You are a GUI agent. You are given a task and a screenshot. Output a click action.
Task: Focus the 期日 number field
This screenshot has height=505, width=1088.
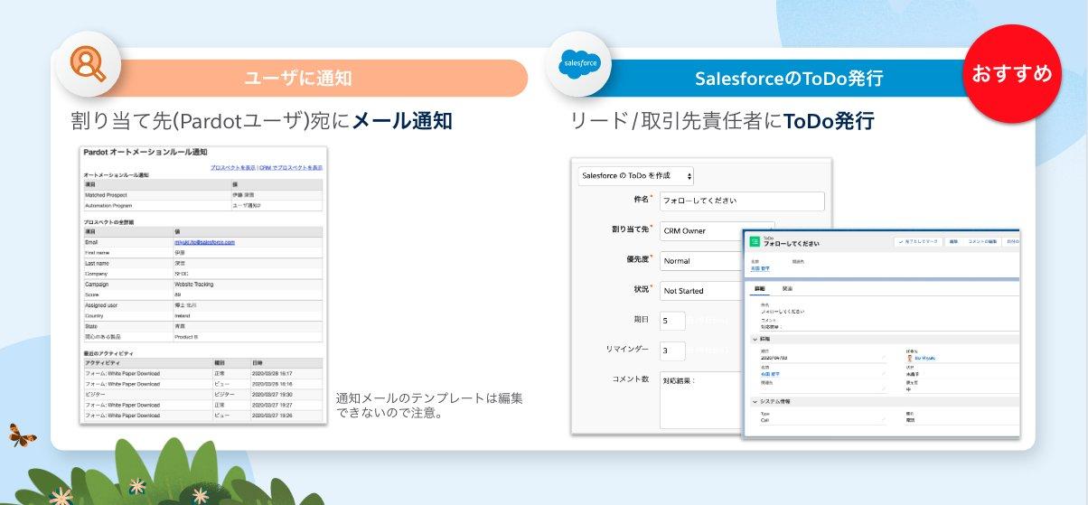672,321
